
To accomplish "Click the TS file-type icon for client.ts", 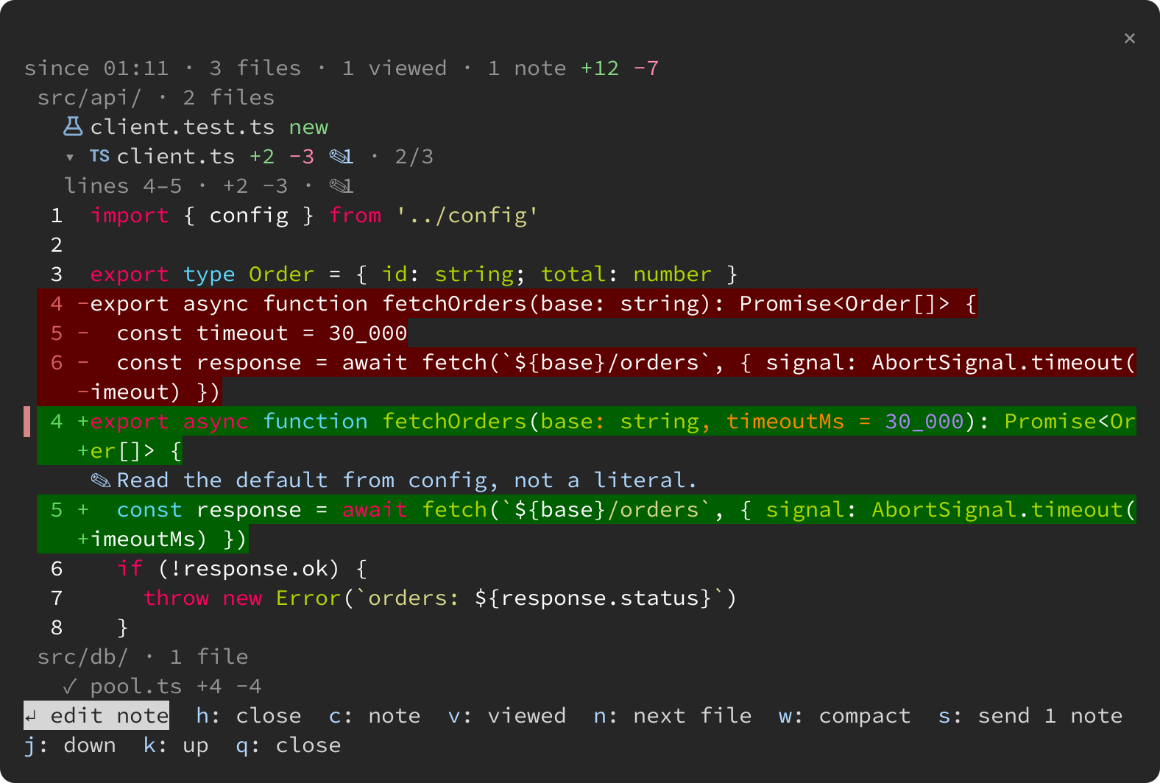I will [x=99, y=156].
